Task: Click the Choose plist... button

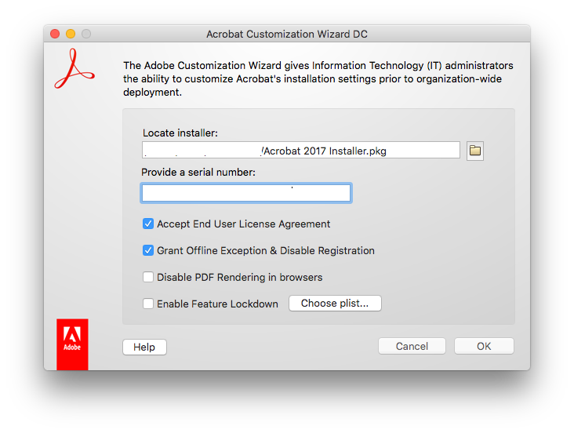Action: coord(335,304)
